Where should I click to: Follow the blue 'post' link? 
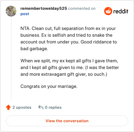click(25, 14)
